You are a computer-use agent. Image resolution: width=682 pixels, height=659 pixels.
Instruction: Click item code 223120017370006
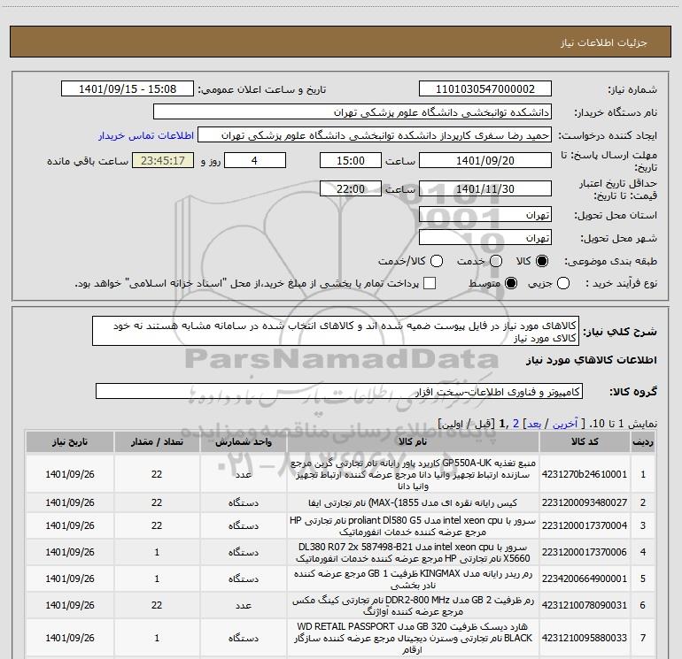tap(585, 552)
